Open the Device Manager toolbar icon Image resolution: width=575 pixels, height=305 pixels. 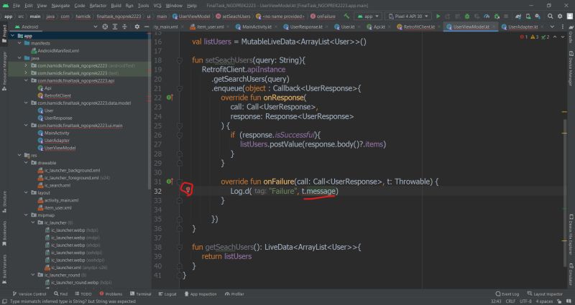(x=528, y=17)
